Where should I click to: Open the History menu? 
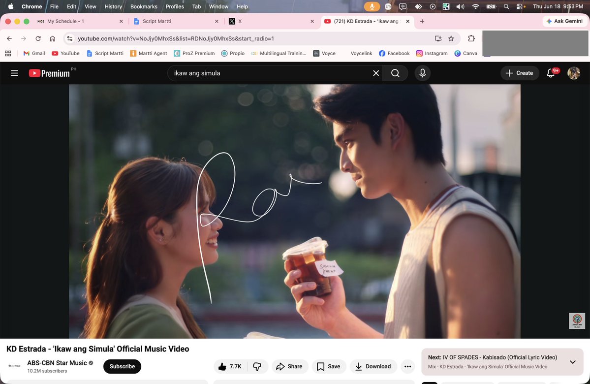coord(113,6)
